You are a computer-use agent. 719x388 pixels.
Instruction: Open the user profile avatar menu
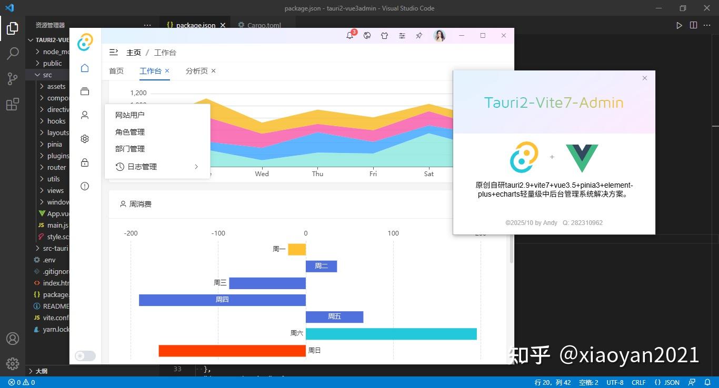point(440,35)
